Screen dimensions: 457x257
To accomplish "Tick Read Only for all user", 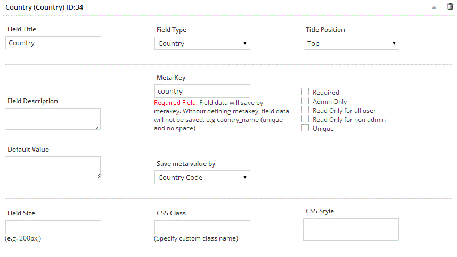I will tap(305, 110).
